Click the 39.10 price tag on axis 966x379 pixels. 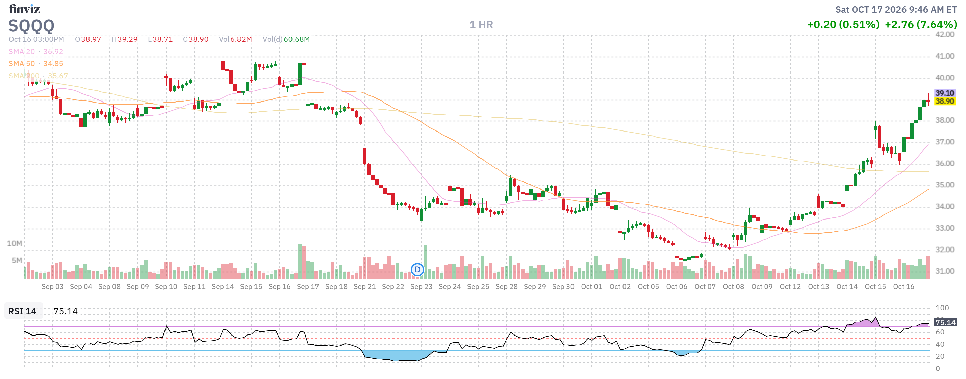click(944, 93)
